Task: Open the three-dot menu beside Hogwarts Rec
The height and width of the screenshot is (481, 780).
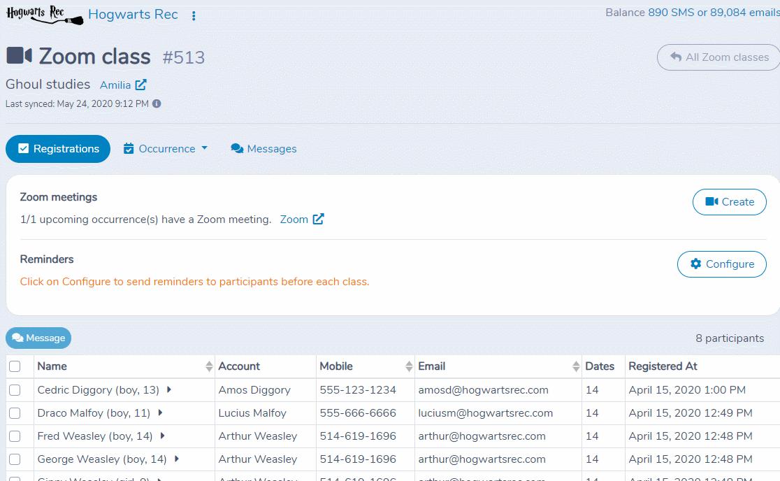Action: (194, 15)
